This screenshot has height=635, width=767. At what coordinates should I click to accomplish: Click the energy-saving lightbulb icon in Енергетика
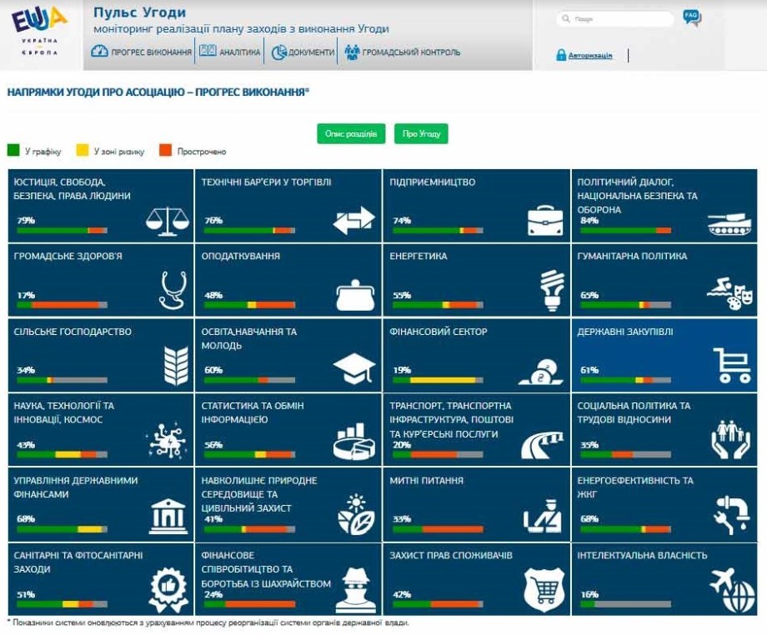551,289
